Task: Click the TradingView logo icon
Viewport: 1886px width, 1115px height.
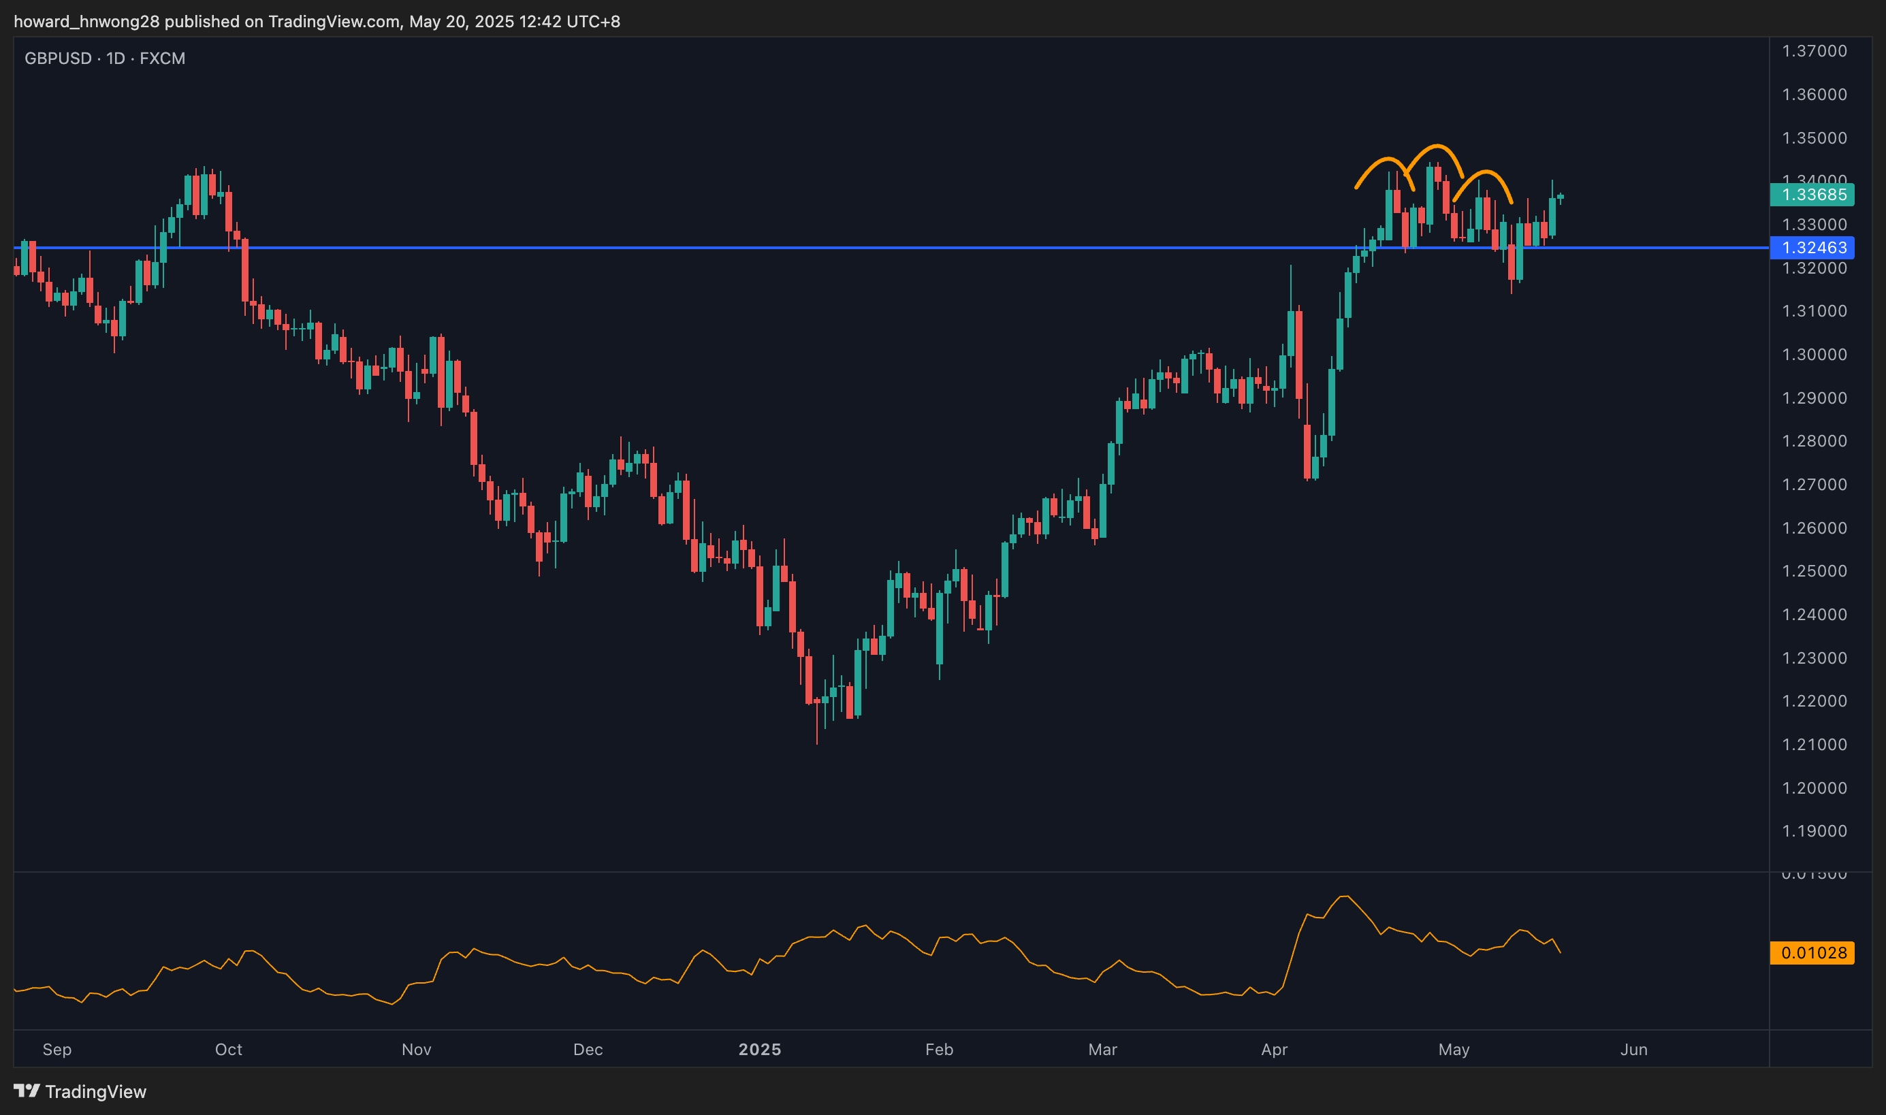Action: pyautogui.click(x=27, y=1090)
